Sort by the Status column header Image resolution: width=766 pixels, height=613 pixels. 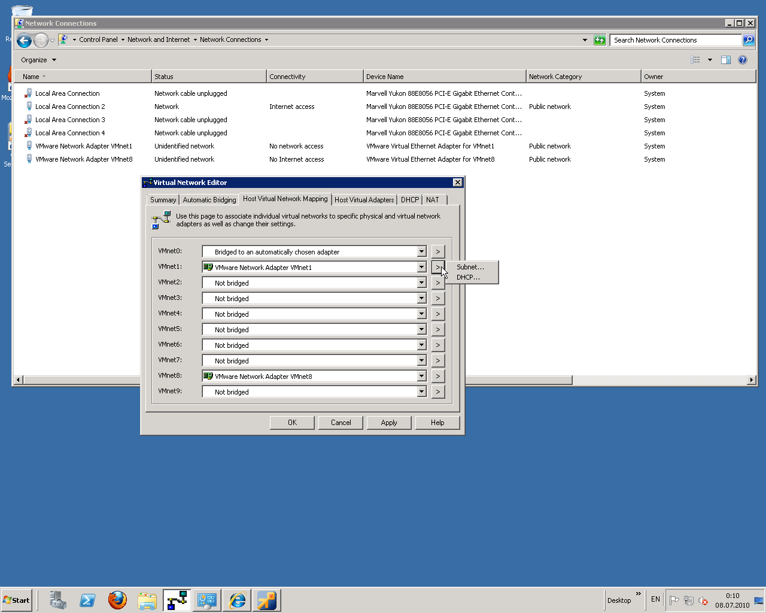tap(209, 77)
